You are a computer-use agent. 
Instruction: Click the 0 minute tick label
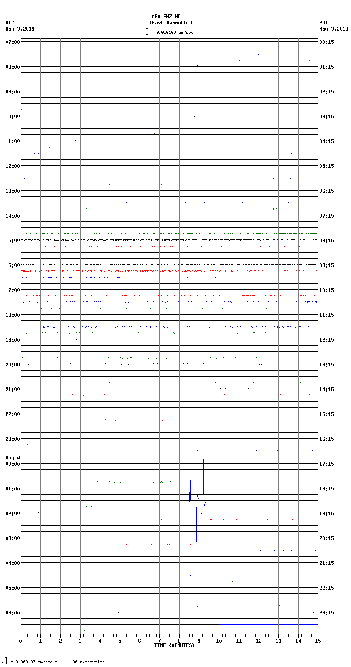(21, 641)
